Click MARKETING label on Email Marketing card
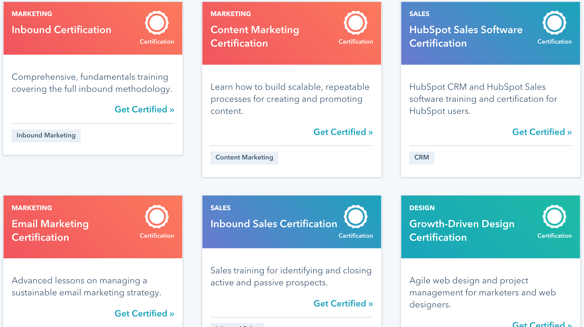 point(32,208)
